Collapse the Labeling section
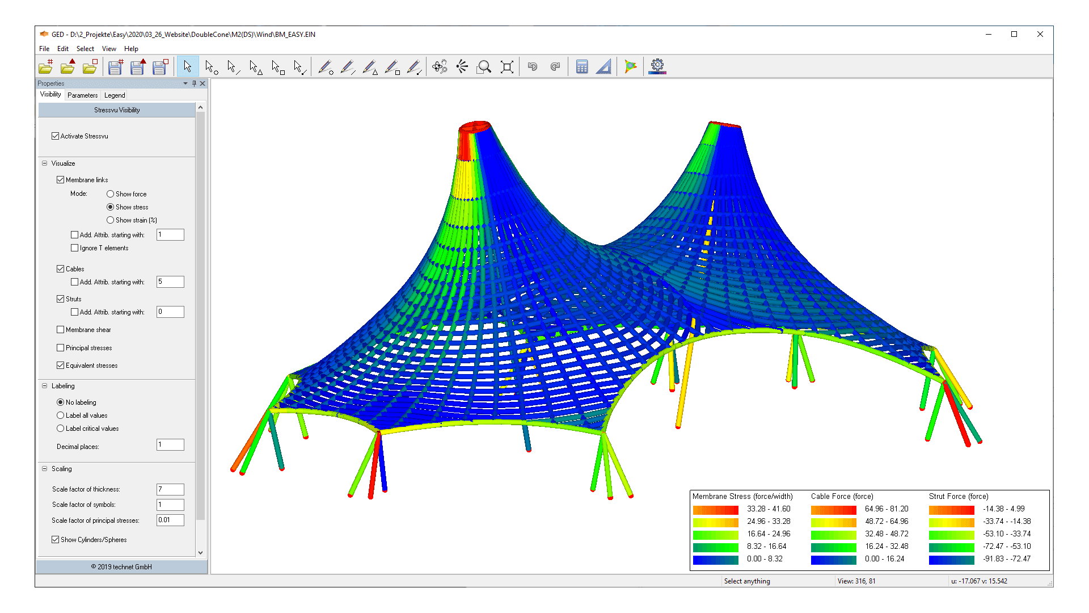The image size is (1089, 613). click(44, 385)
